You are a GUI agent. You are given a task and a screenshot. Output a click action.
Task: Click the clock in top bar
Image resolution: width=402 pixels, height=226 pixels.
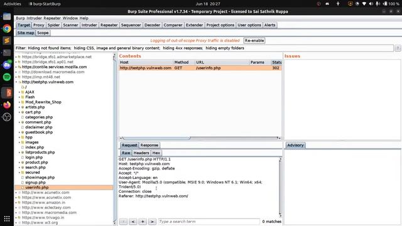click(x=208, y=4)
